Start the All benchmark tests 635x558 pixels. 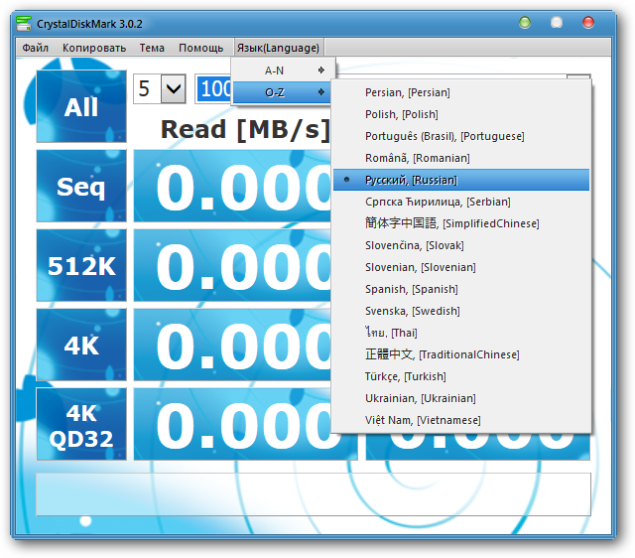coord(81,106)
